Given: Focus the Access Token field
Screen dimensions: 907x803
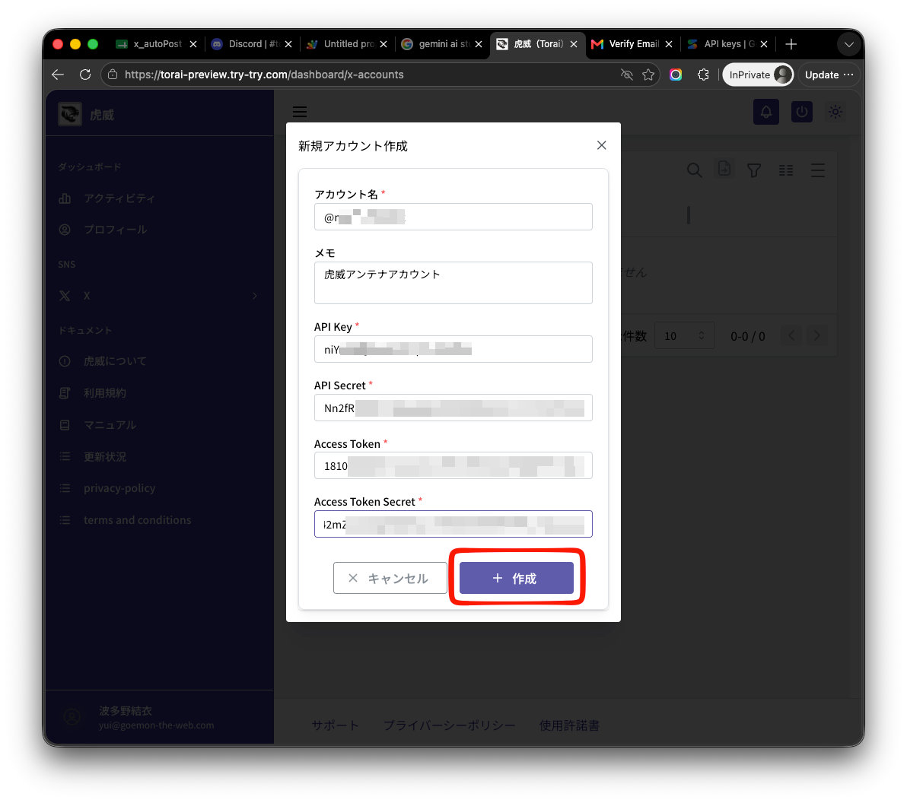Looking at the screenshot, I should click(x=453, y=465).
